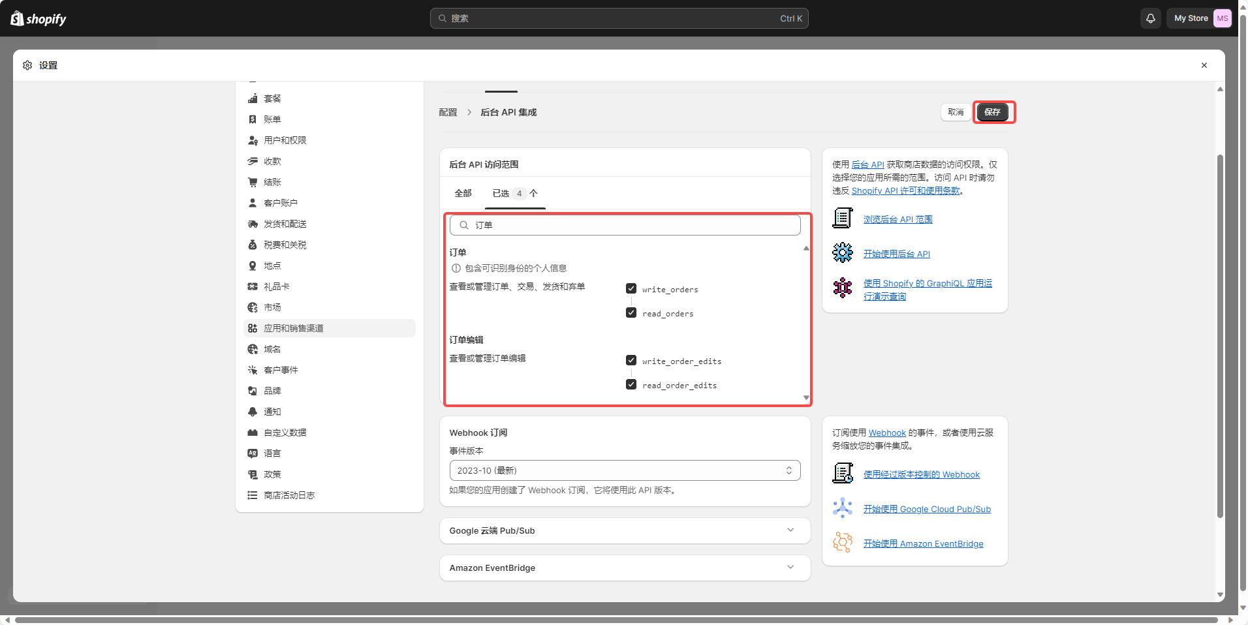This screenshot has height=625, width=1248.
Task: Uncheck the write_orders checkbox
Action: coord(631,288)
